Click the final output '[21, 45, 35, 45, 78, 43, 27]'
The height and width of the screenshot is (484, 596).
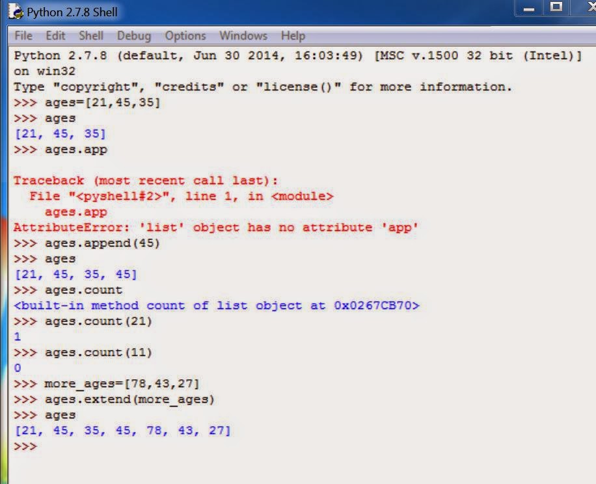click(122, 431)
